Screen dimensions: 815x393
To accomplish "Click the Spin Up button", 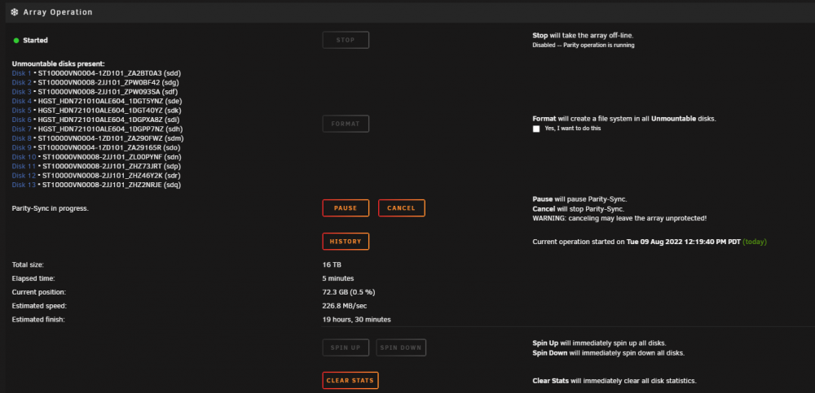I will coord(346,347).
